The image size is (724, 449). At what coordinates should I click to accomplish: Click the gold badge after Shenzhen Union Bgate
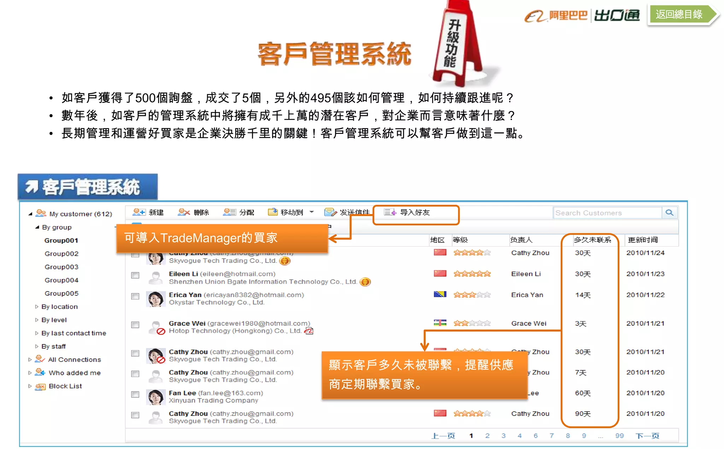point(365,282)
